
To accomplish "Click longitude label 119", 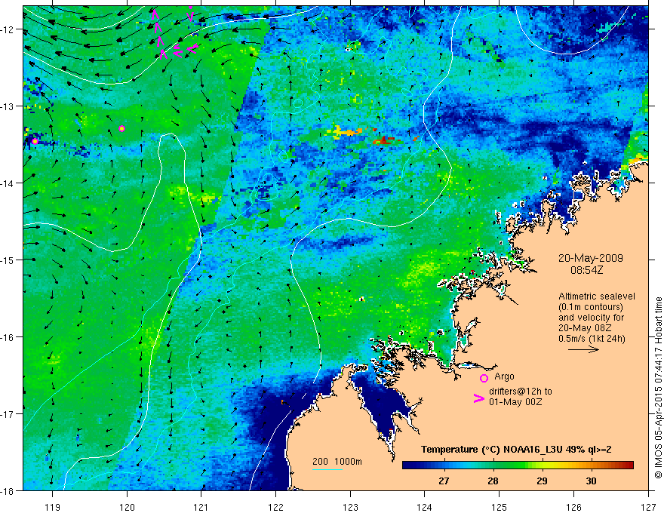I will coord(53,507).
